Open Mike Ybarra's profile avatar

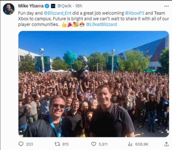click(x=9, y=9)
